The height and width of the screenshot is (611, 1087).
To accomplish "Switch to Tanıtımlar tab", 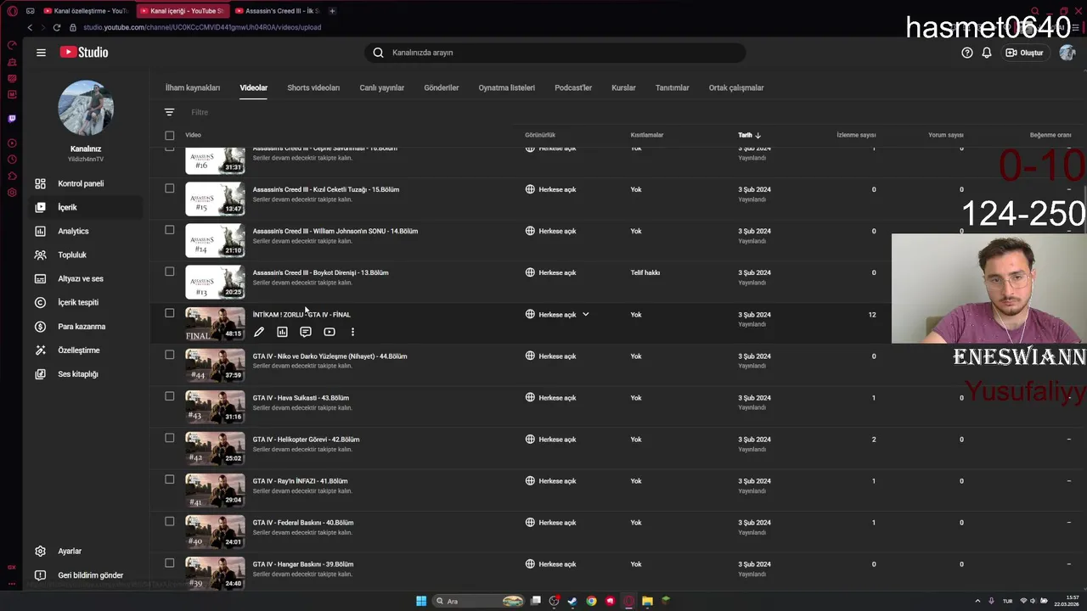I will (673, 87).
